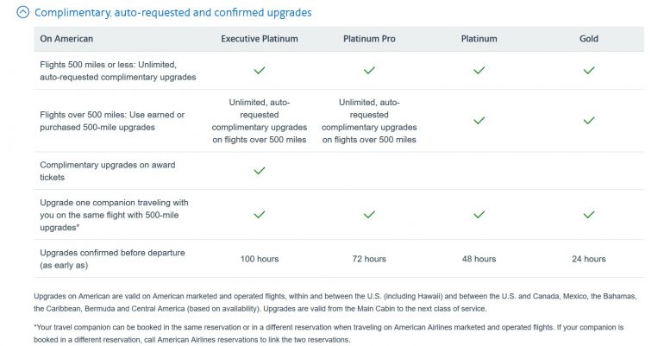Click Gold checkmark for flights over 500 miles

[589, 121]
